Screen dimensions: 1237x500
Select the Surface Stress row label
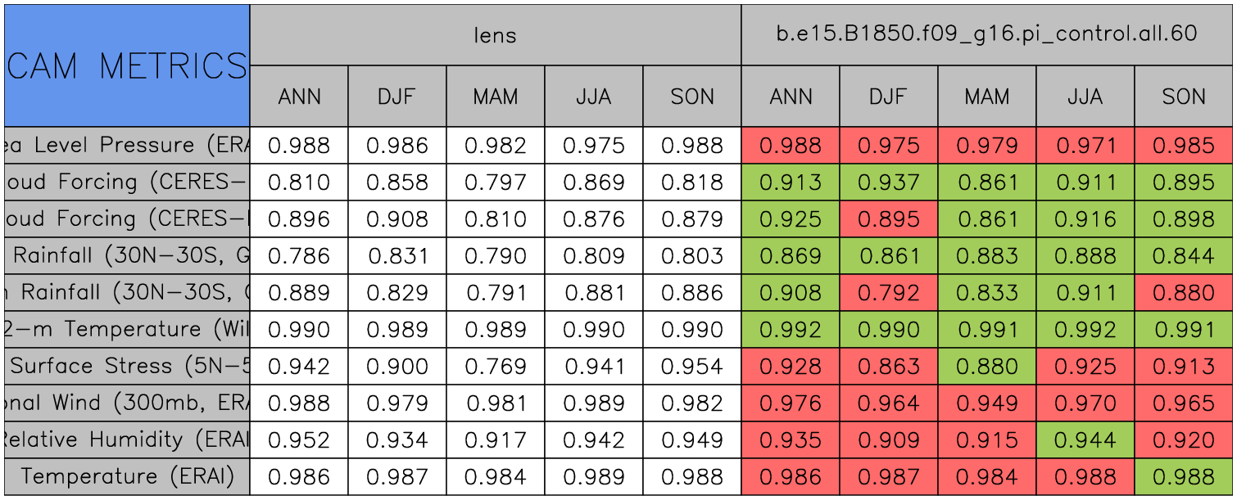click(126, 366)
